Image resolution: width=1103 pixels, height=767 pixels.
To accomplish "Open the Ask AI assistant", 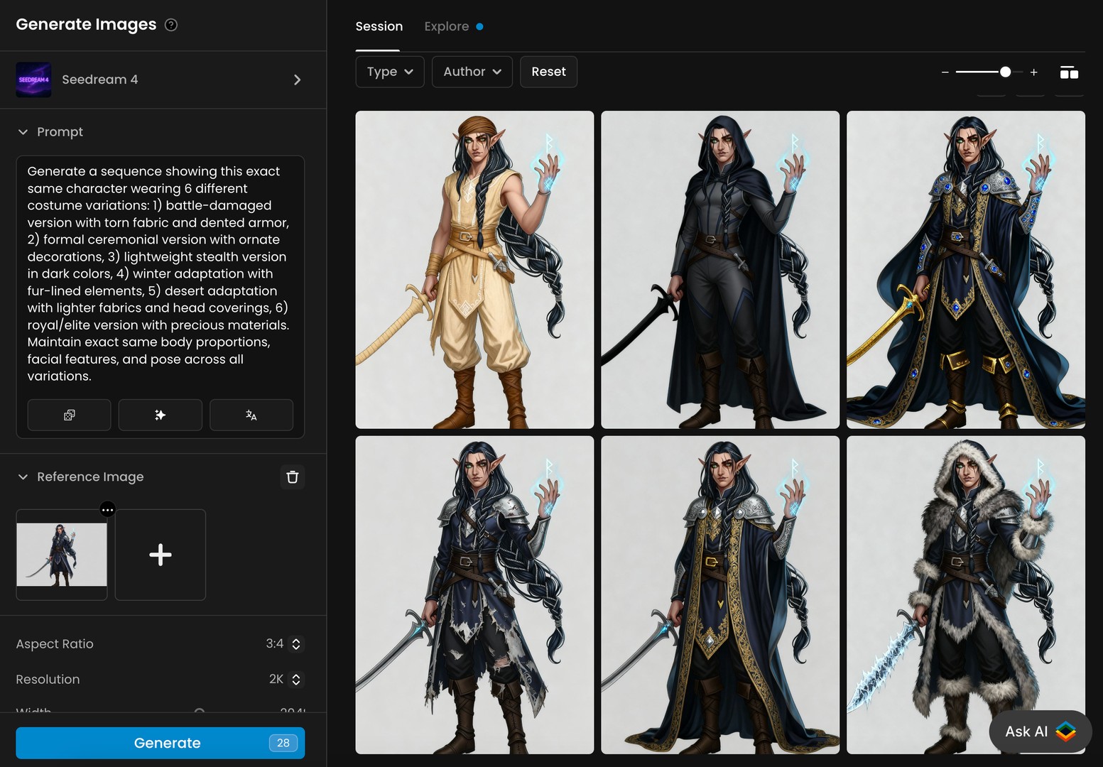I will tap(1039, 731).
